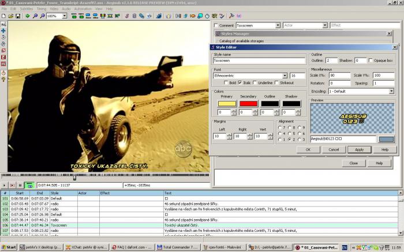Select the Rotate on XY axes tool
This screenshot has height=252, width=404.
tap(3, 44)
